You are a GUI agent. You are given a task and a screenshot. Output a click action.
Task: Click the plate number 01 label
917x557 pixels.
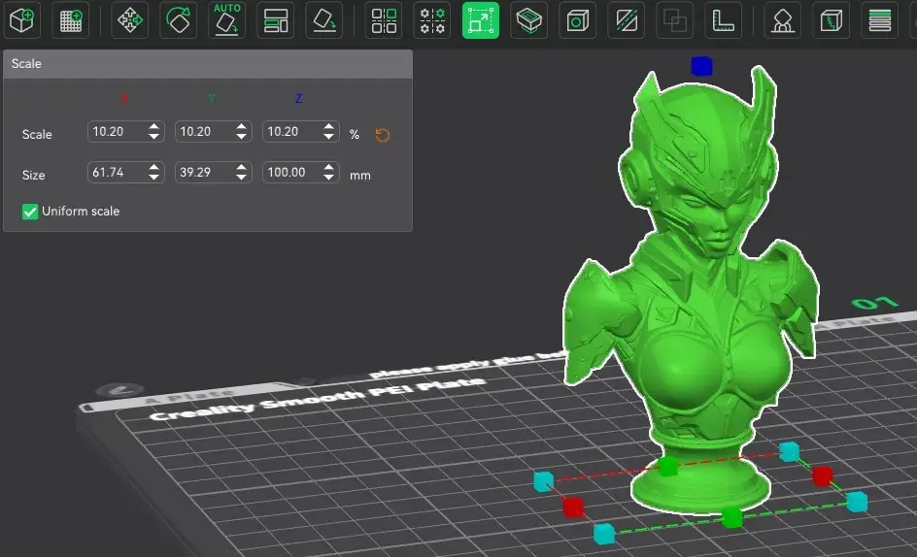coord(874,303)
